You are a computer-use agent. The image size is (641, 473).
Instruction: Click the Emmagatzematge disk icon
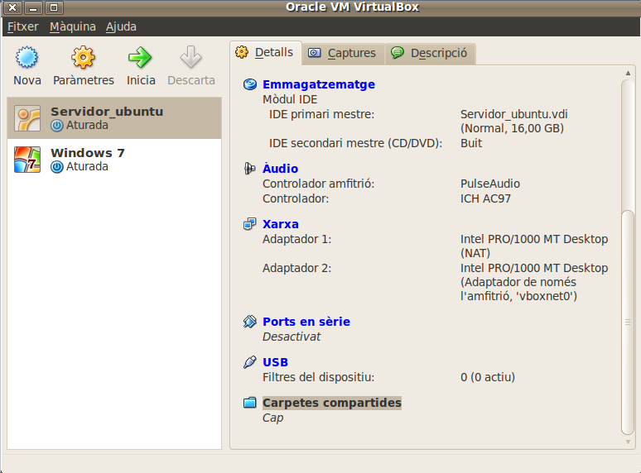click(250, 84)
